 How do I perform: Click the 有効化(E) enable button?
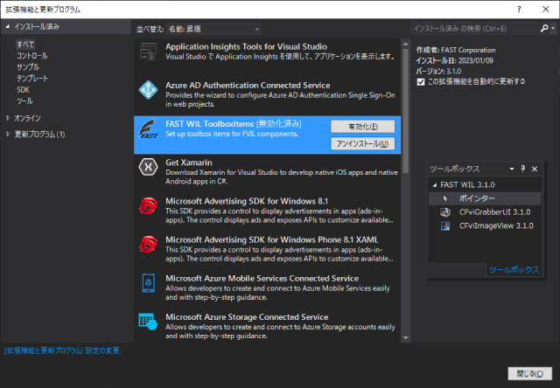tap(362, 127)
